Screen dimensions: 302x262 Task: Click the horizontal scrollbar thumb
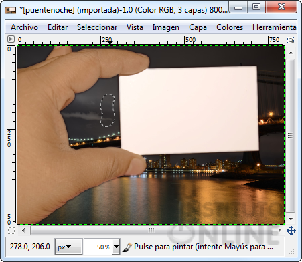151,230
